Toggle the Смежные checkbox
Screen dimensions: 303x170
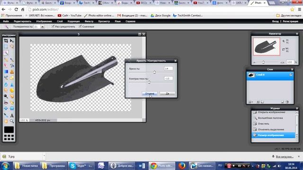[80, 26]
